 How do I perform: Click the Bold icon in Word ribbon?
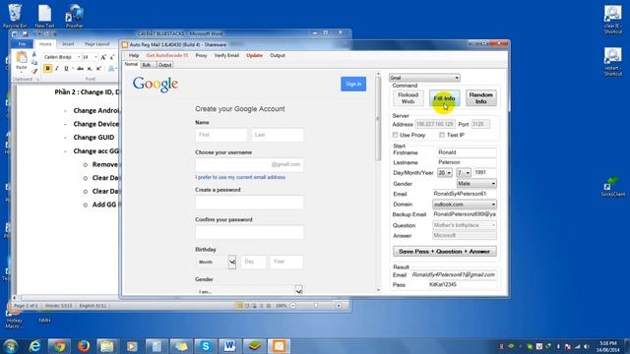point(48,69)
